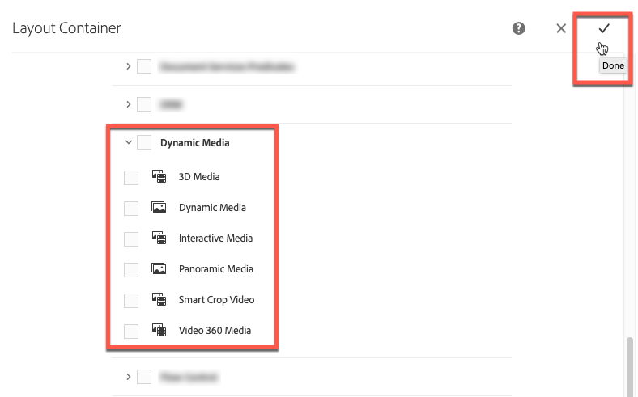The width and height of the screenshot is (638, 397).
Task: Click the Video 360 Media label
Action: coord(215,331)
